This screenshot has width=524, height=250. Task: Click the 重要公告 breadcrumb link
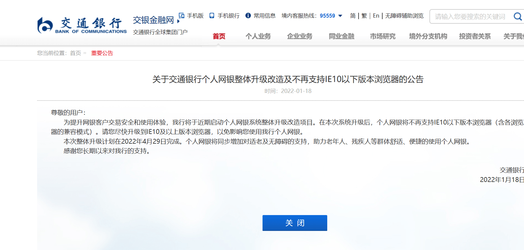click(x=102, y=53)
